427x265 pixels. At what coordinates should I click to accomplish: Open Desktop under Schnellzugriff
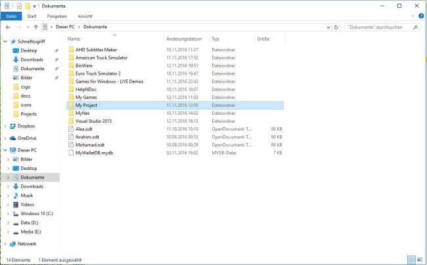coord(29,51)
